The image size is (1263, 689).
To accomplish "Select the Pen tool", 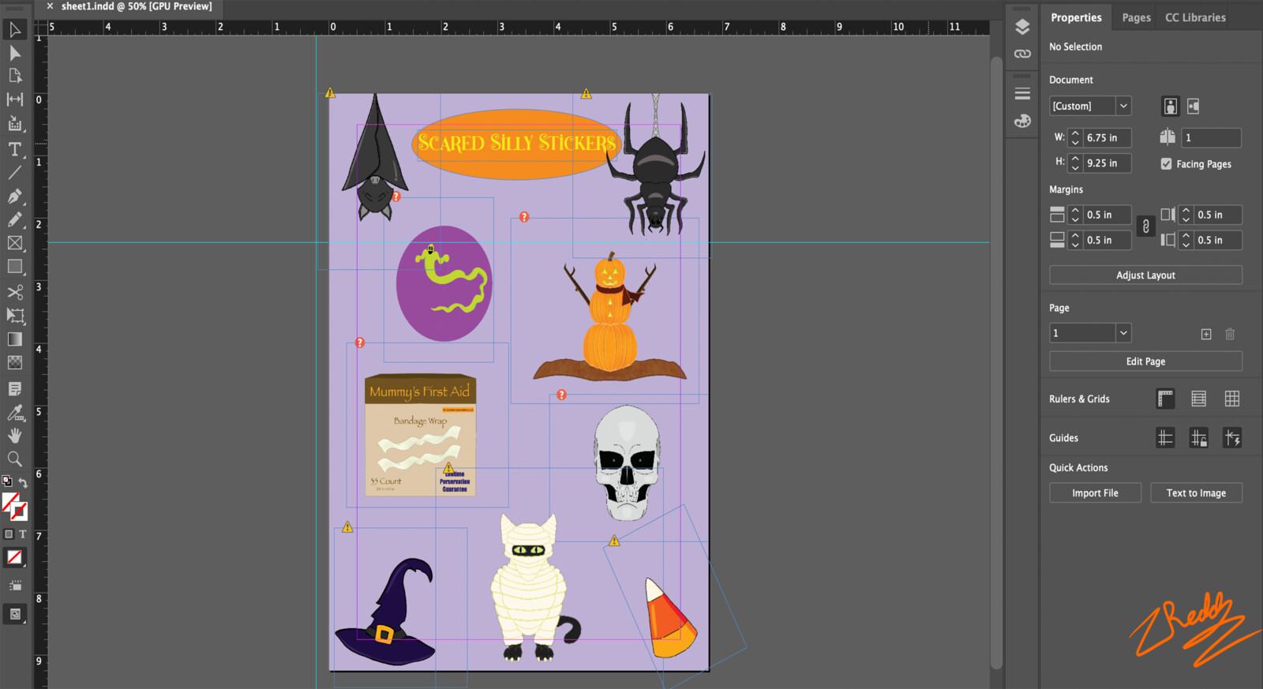I will (x=15, y=196).
